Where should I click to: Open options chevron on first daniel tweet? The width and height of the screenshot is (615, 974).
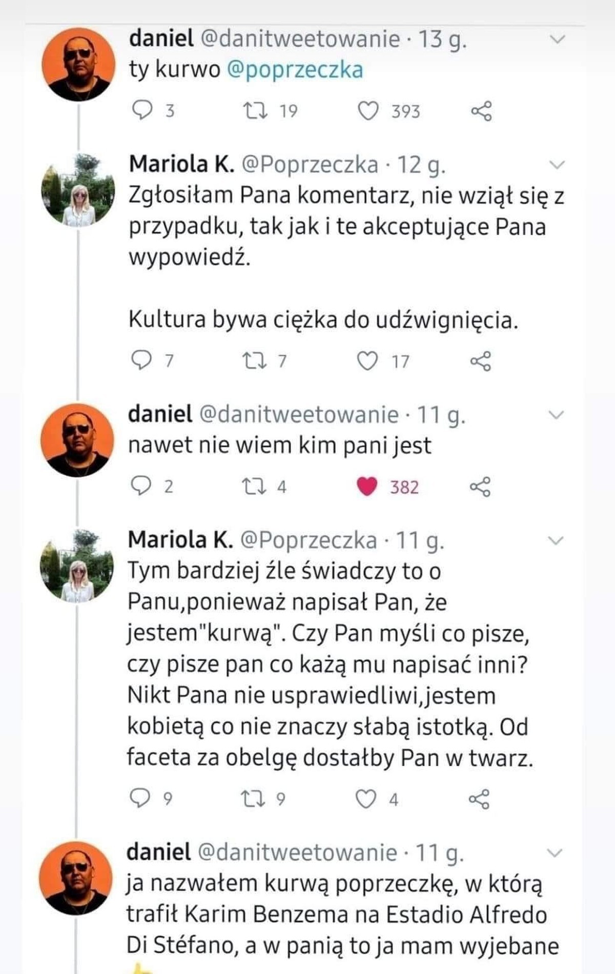coord(557,39)
